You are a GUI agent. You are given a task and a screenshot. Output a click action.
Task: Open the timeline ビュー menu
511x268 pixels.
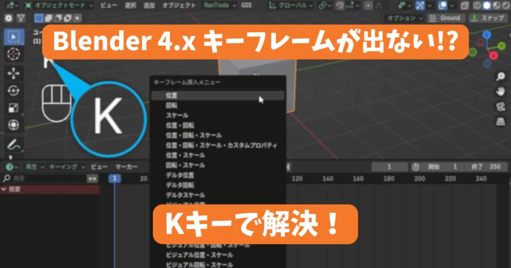(99, 167)
